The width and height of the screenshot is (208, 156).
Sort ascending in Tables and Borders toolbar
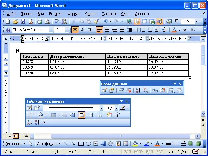(x=30, y=122)
